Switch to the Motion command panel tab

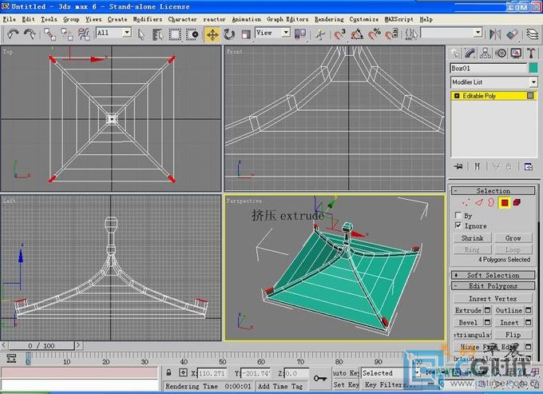[x=501, y=53]
